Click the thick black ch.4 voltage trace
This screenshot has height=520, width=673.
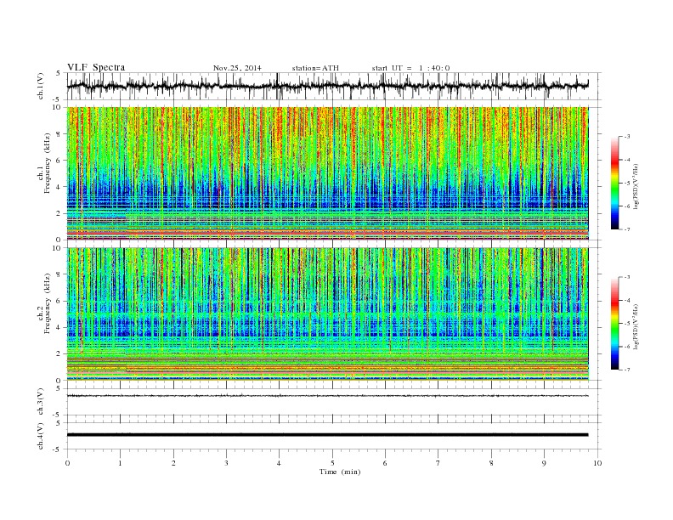click(x=327, y=435)
